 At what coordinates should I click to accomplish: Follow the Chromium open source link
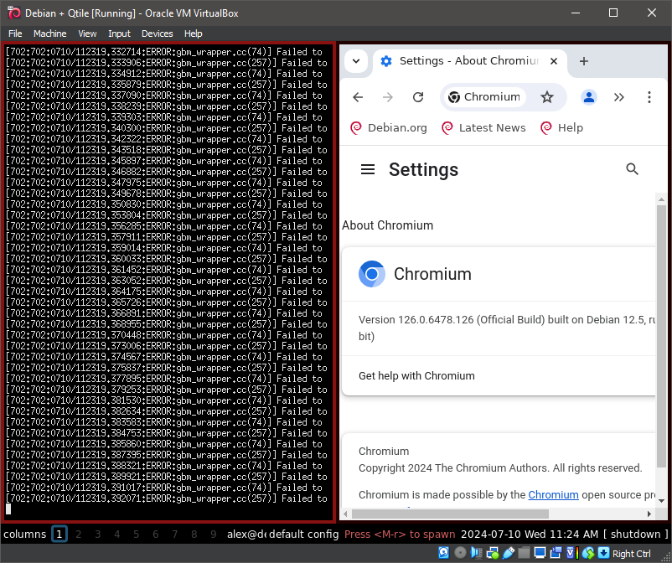(x=553, y=494)
